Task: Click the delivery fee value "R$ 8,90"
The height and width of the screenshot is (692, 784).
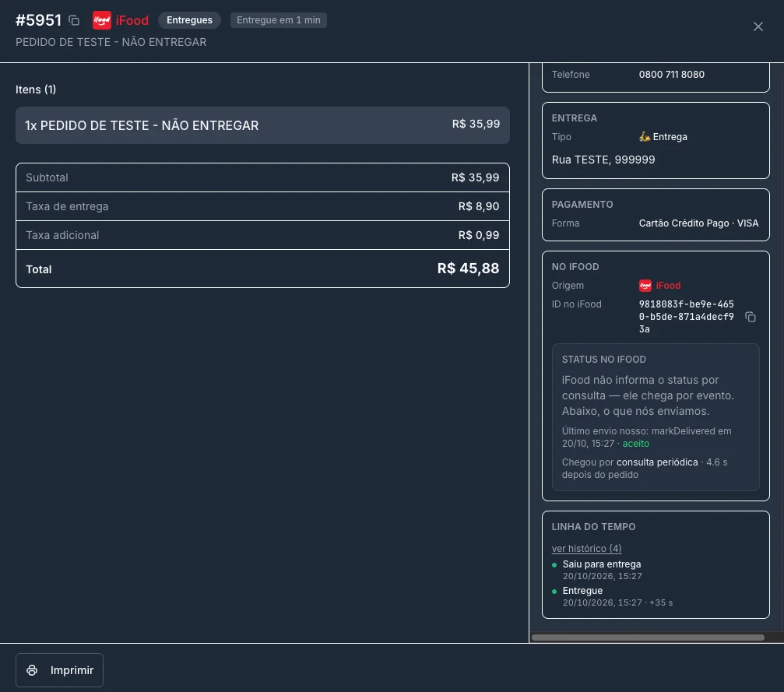Action: (479, 206)
